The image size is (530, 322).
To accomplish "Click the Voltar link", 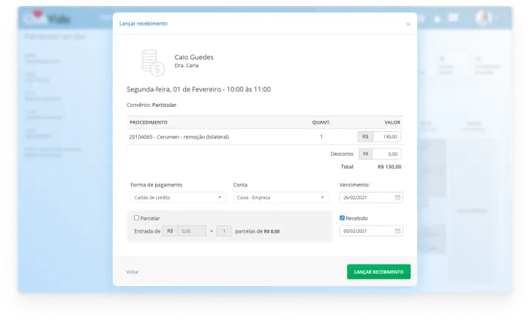I will 132,272.
